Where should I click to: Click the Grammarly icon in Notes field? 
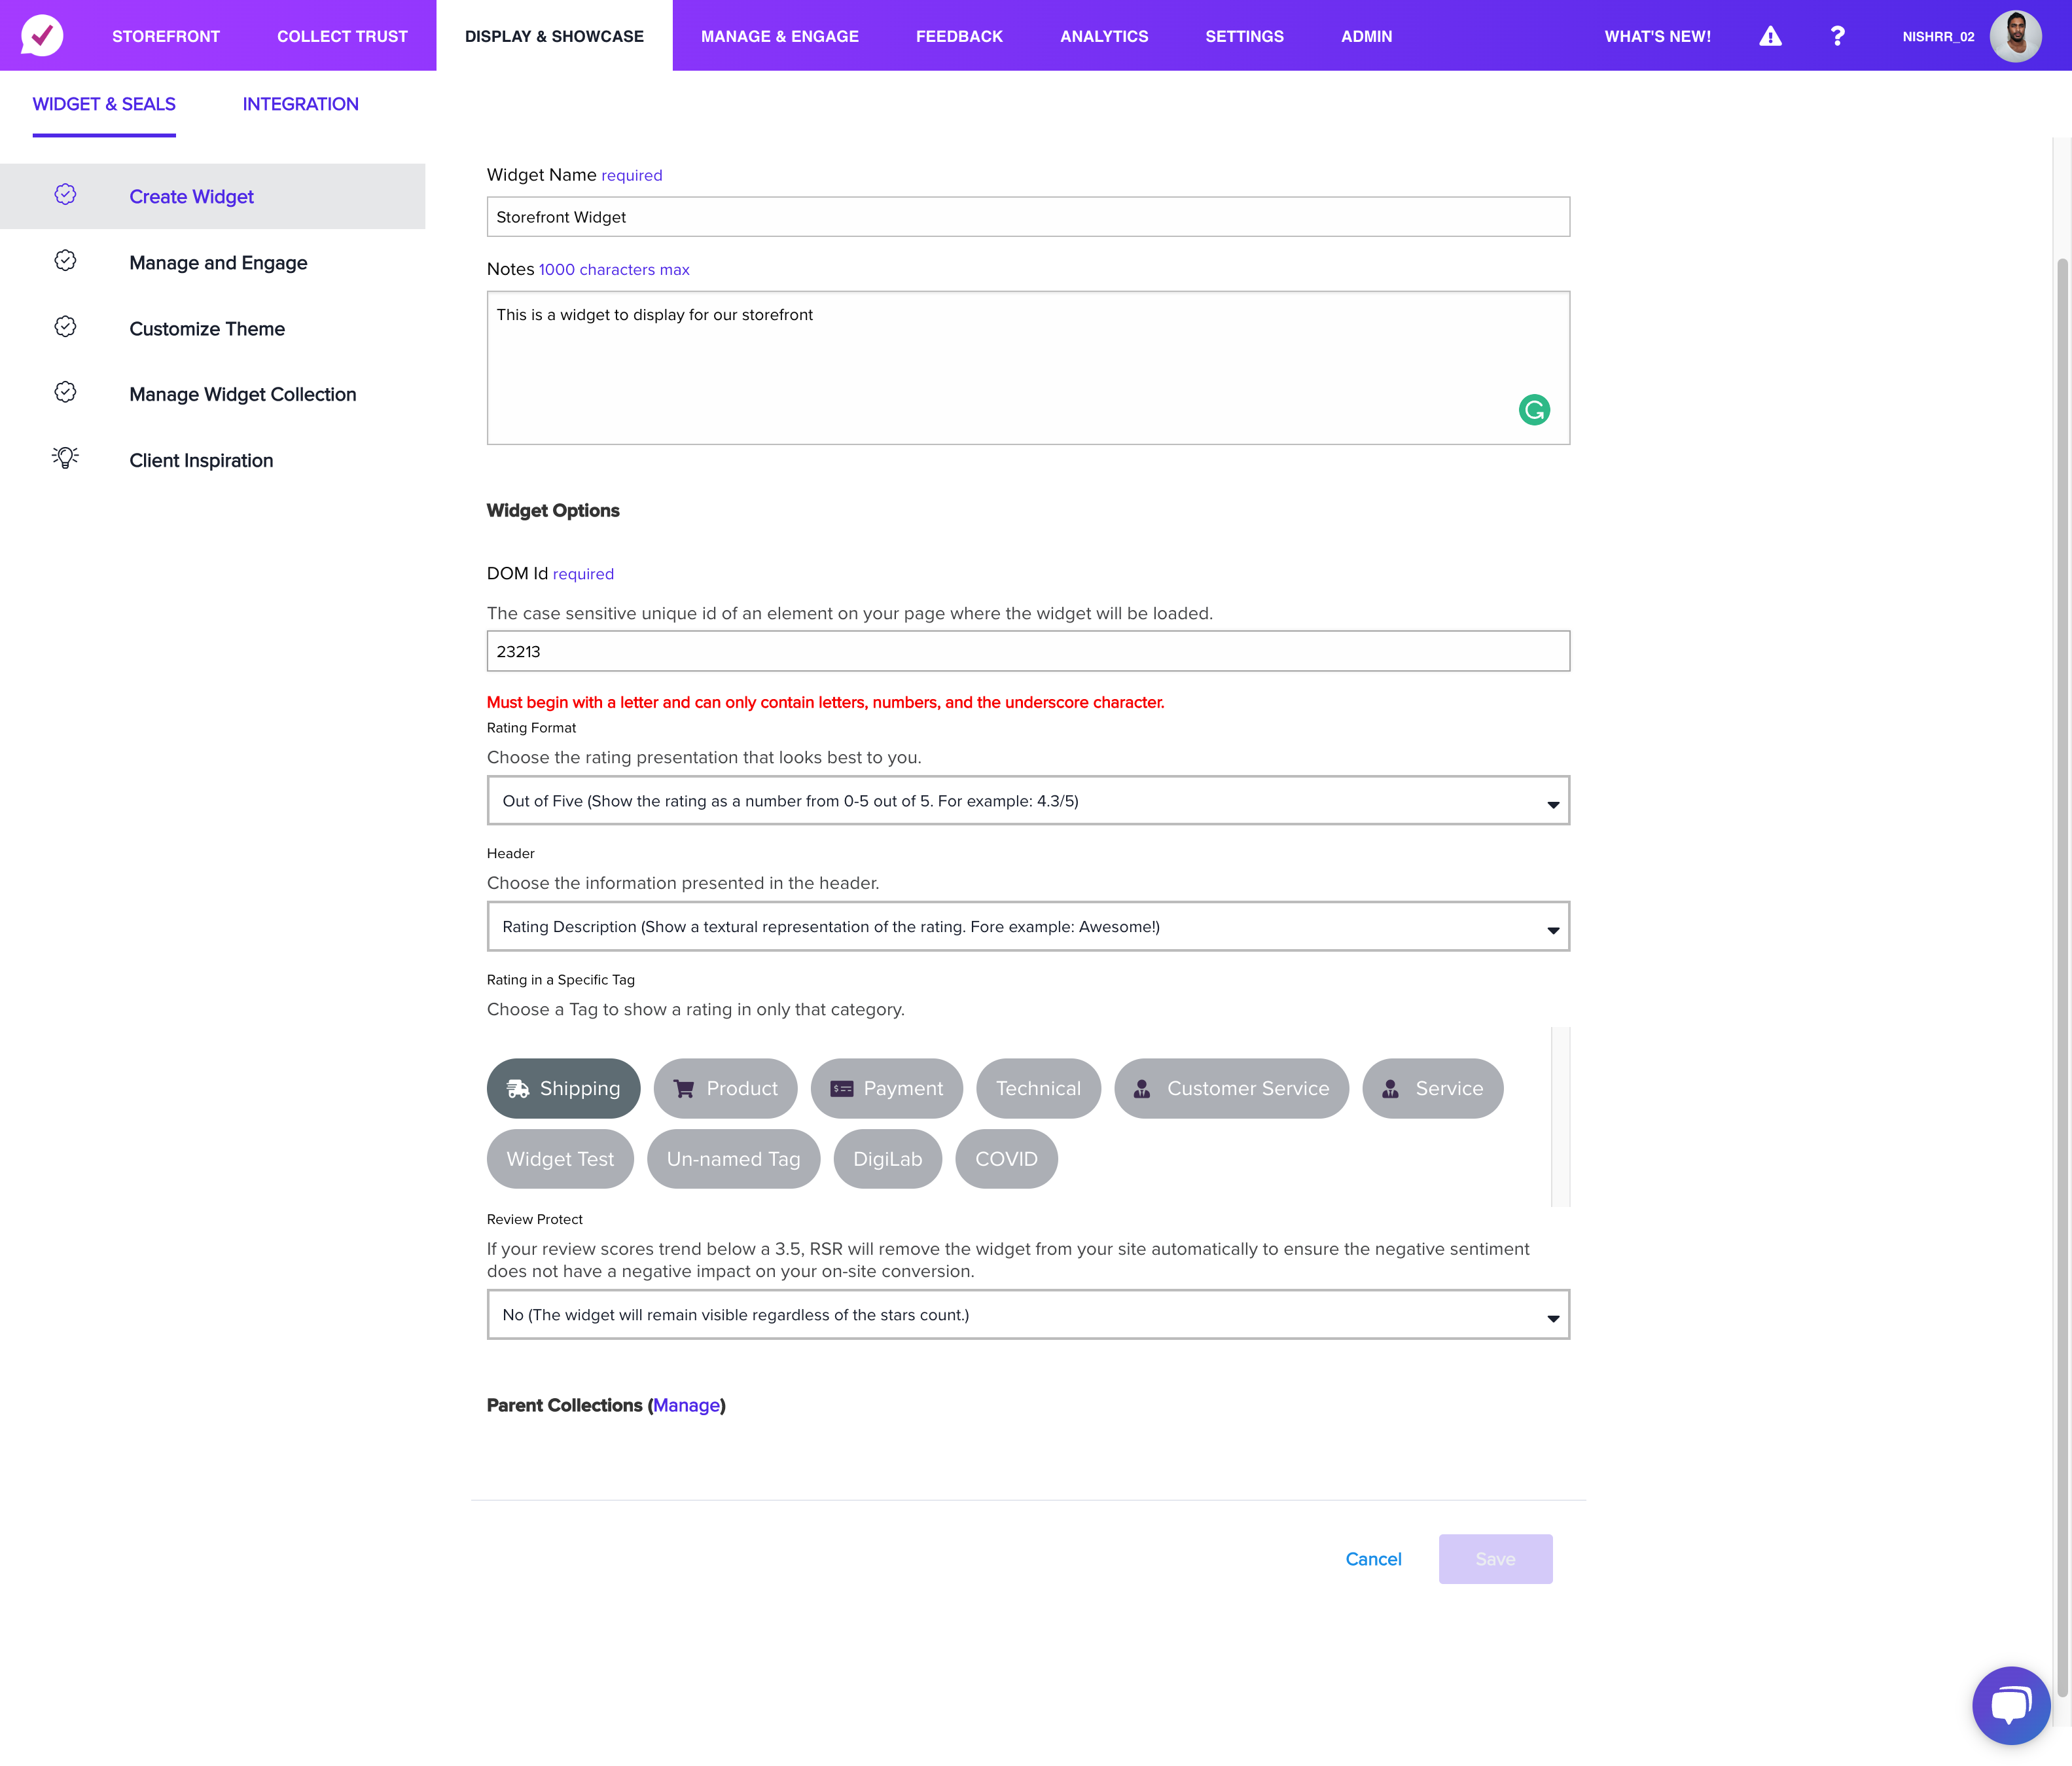pyautogui.click(x=1534, y=410)
